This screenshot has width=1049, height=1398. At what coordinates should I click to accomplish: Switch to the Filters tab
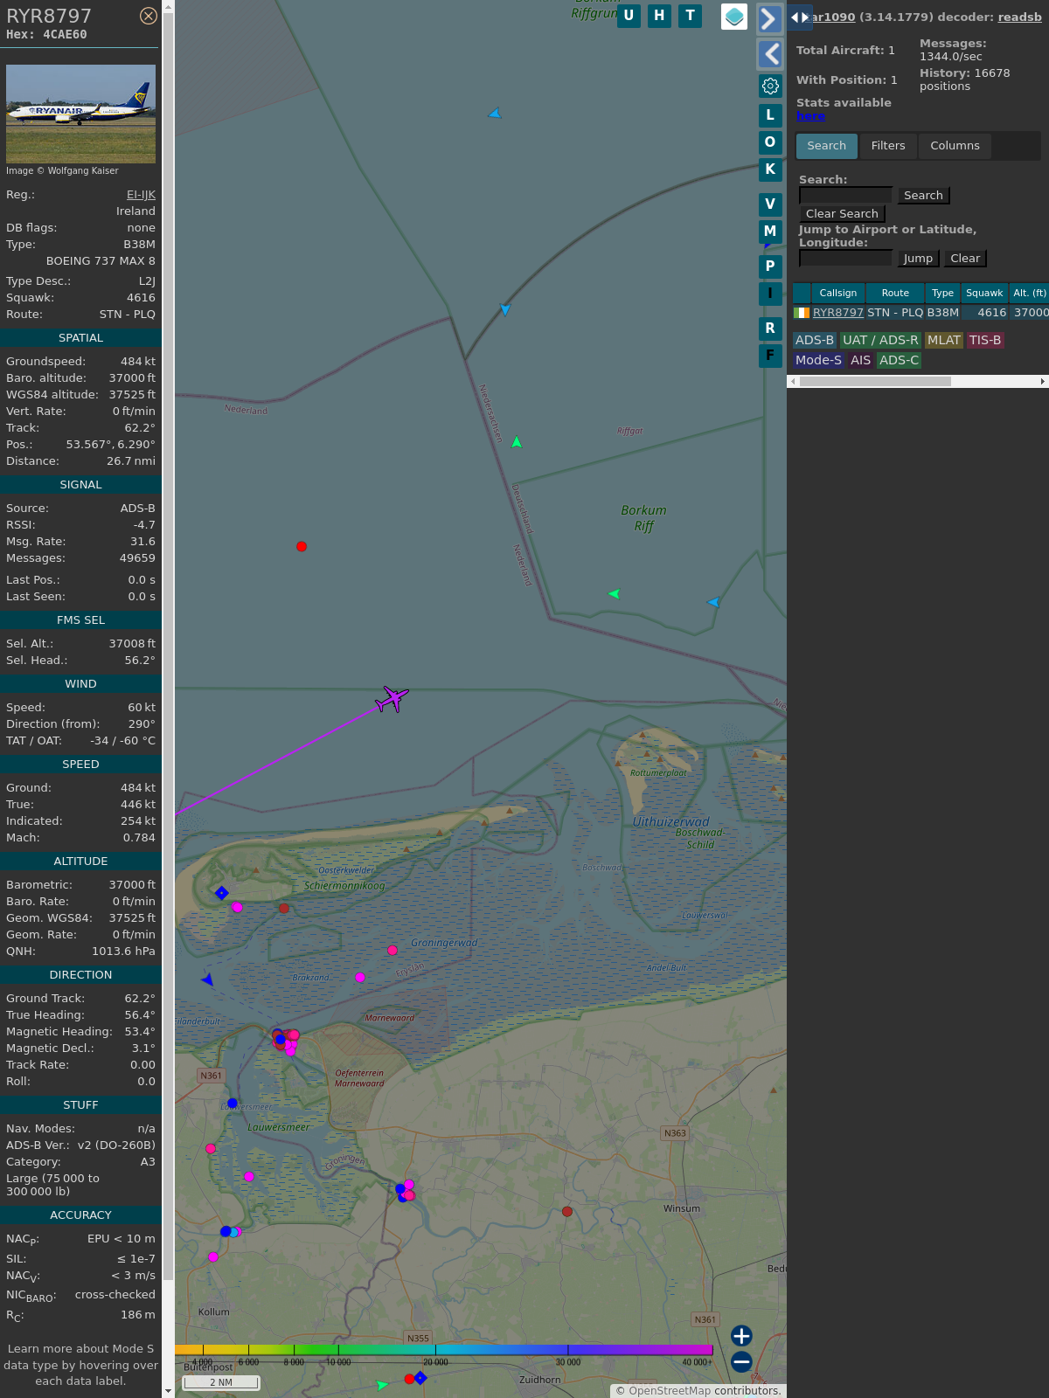pyautogui.click(x=888, y=146)
